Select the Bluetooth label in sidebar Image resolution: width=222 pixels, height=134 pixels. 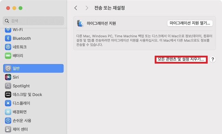click(22, 38)
